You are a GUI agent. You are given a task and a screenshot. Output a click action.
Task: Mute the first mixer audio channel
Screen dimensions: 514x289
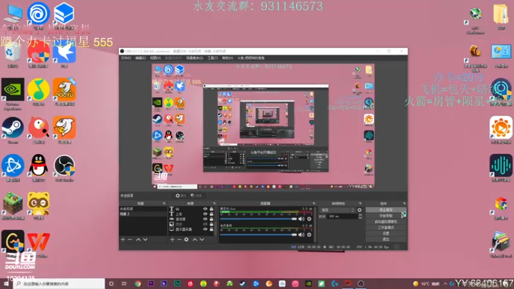pyautogui.click(x=301, y=219)
